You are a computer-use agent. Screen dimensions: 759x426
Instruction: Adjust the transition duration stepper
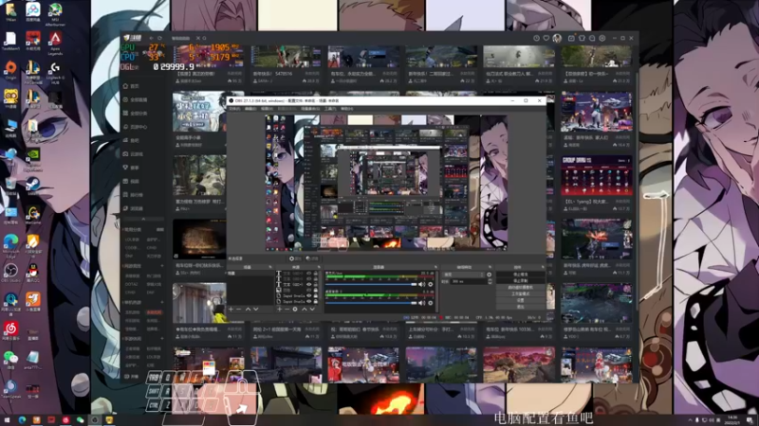(x=491, y=281)
